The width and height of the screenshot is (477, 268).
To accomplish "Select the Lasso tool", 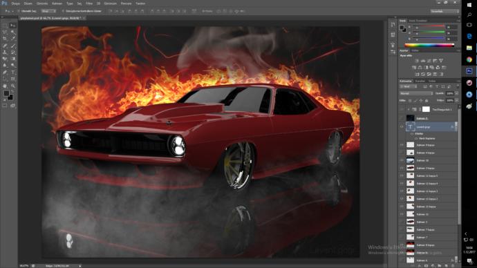I will (x=5, y=32).
